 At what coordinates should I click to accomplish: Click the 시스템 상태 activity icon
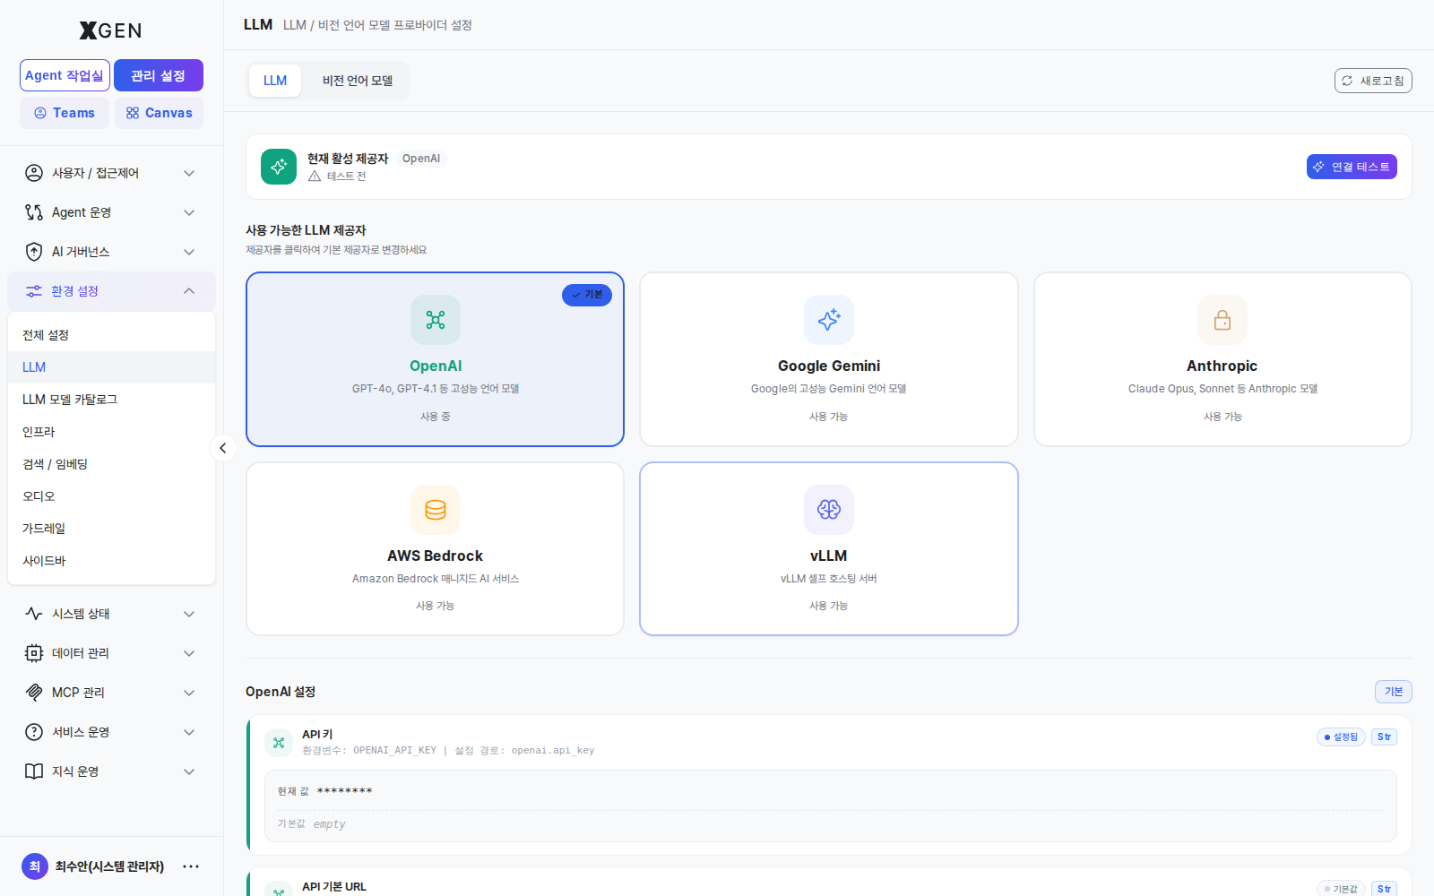tap(34, 614)
